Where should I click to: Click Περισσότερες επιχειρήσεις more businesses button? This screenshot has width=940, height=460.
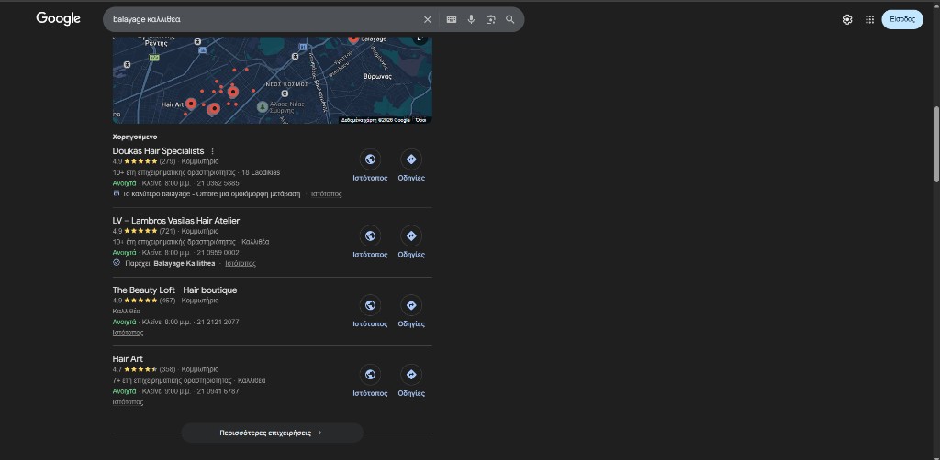[x=272, y=433]
